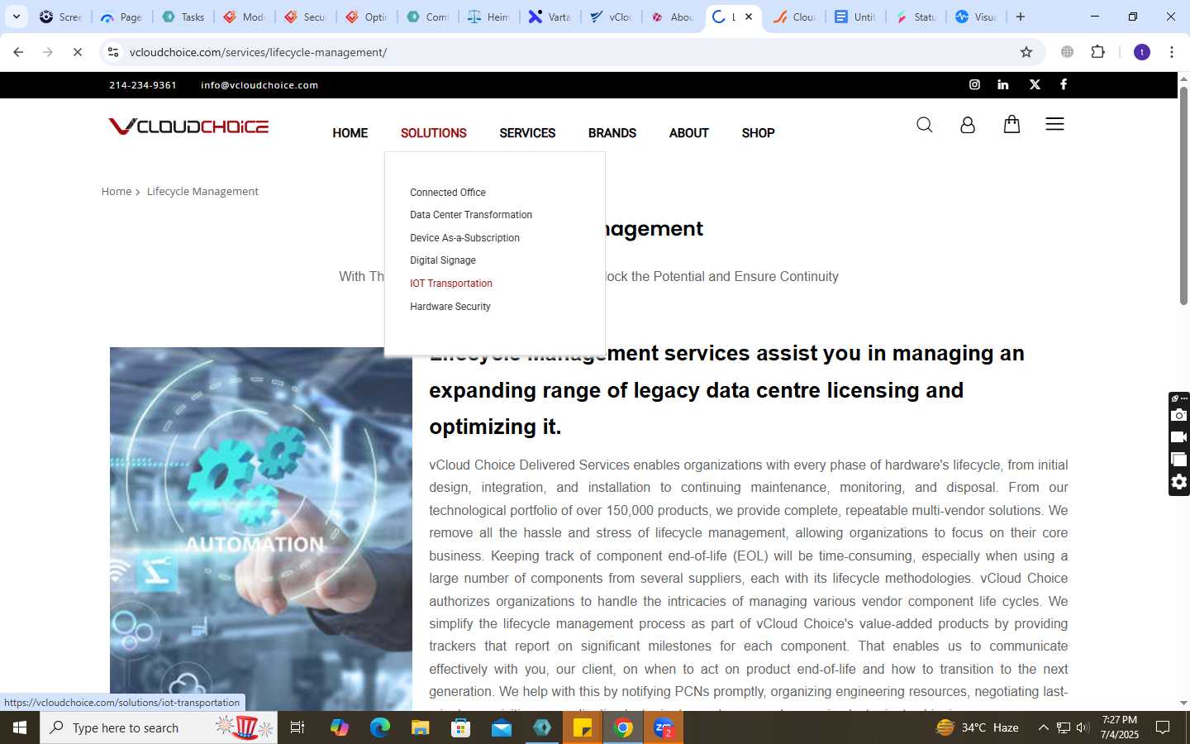Open tab search dropdown arrow
The image size is (1190, 744).
[16, 17]
